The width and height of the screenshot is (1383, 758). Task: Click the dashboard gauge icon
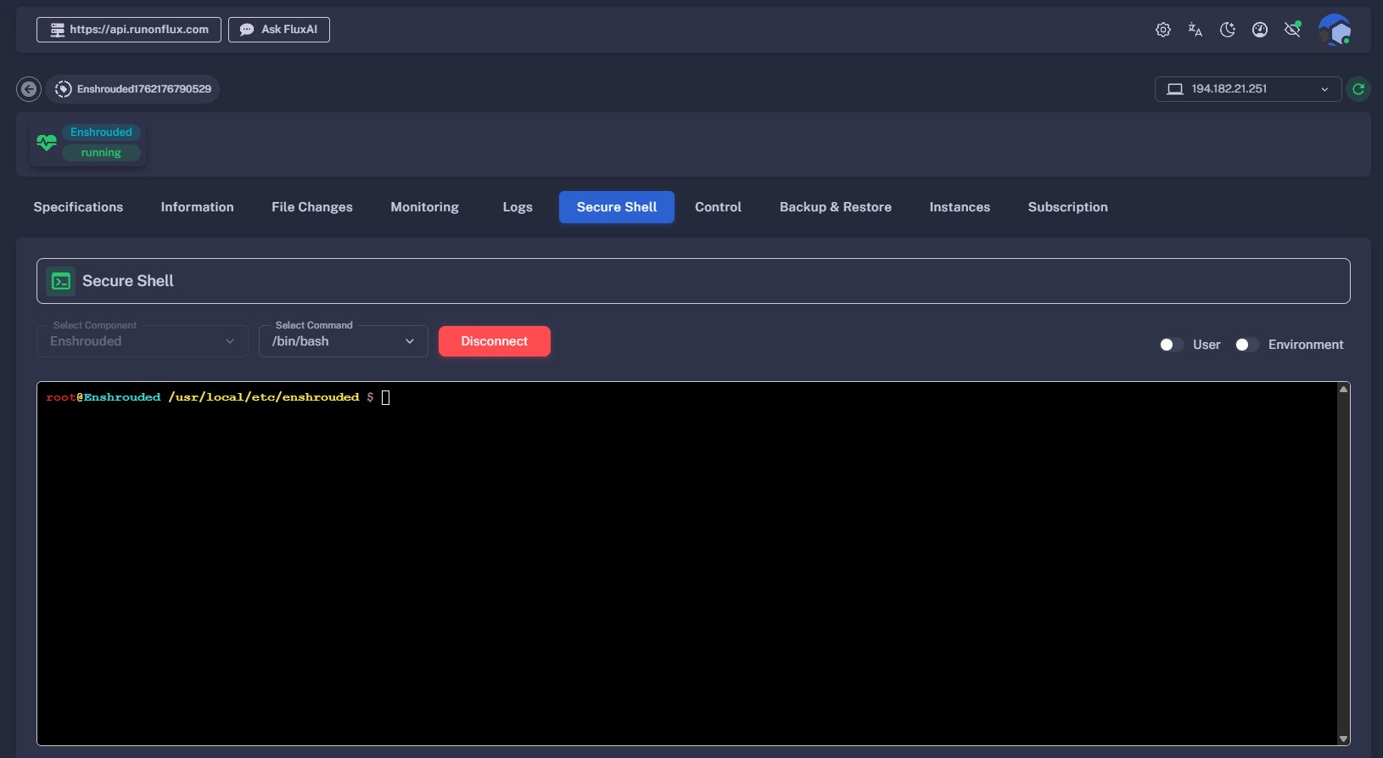coord(1260,30)
